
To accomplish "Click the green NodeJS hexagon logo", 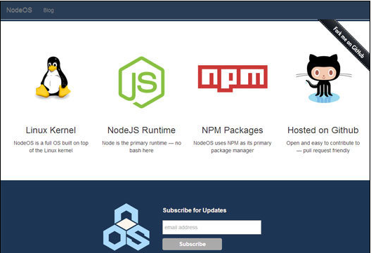I will click(141, 82).
